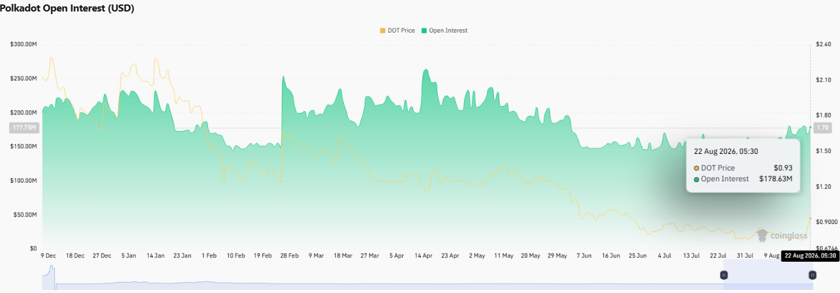Grab the left range slider handle
Screen dimensions: 840x293
[x=724, y=275]
